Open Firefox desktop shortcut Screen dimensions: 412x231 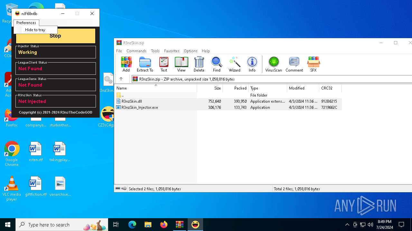pyautogui.click(x=12, y=118)
